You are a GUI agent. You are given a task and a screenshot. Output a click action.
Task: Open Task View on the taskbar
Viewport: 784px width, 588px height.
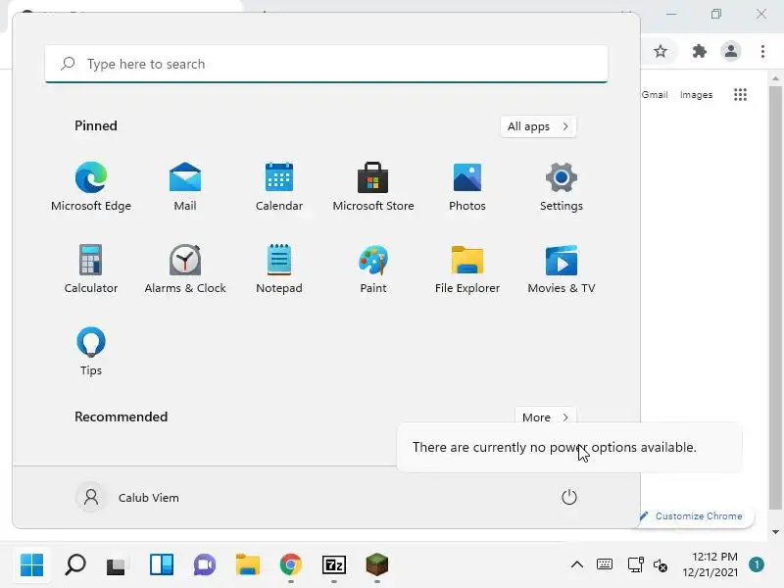118,565
